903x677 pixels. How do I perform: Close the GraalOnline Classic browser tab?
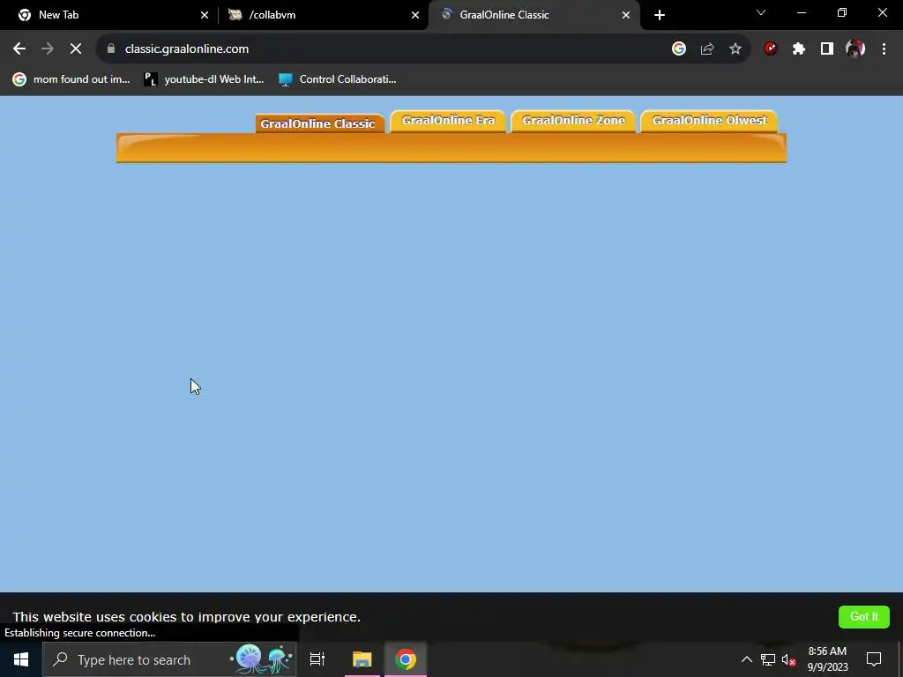coord(626,15)
